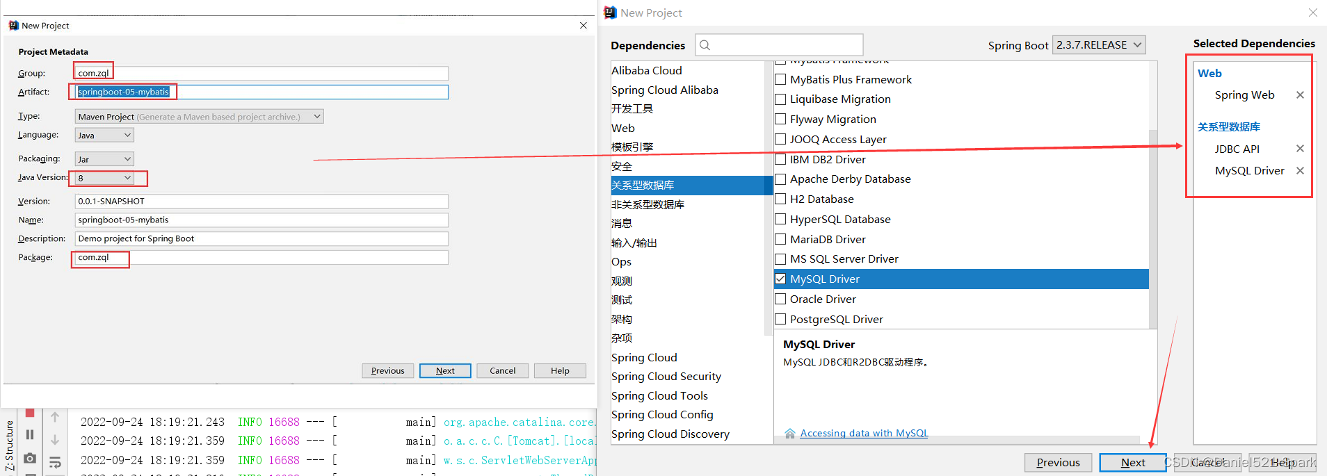Image resolution: width=1327 pixels, height=476 pixels.
Task: Select Spring Cloud Security category
Action: (666, 376)
